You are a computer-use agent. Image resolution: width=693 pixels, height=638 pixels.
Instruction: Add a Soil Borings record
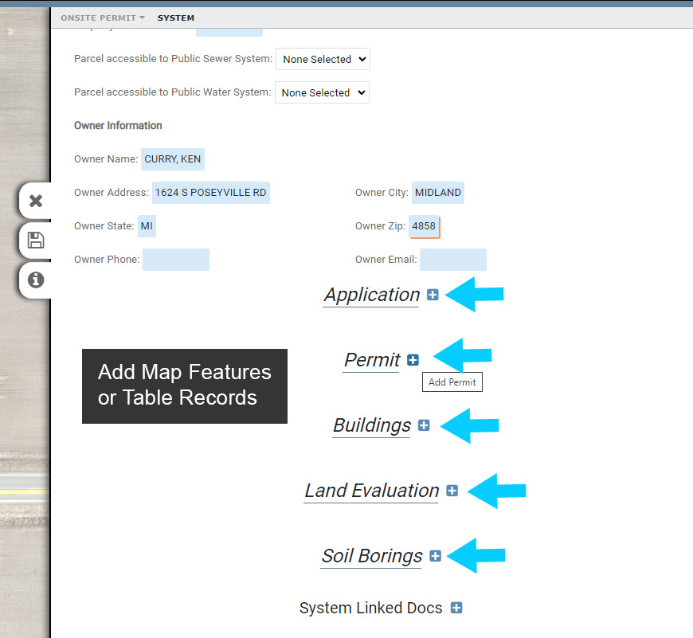click(435, 556)
